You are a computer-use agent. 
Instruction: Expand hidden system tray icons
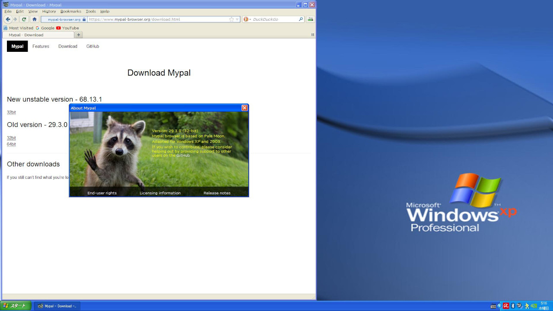(x=499, y=306)
